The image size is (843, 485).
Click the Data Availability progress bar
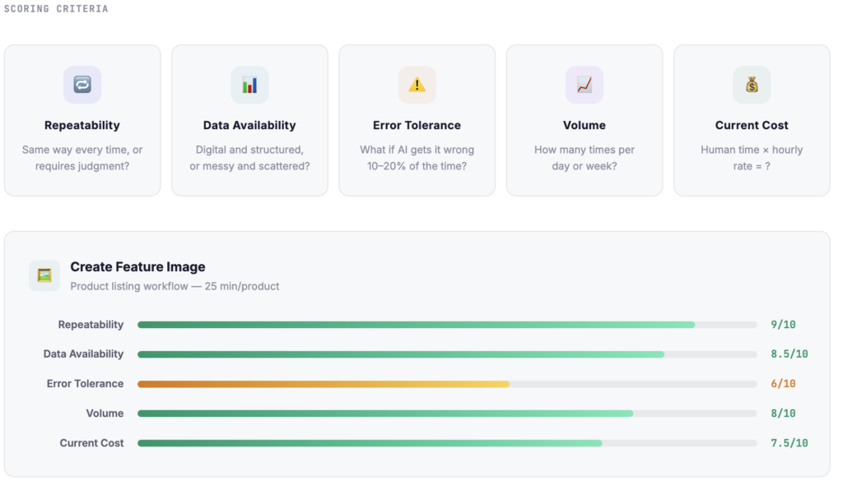[x=401, y=354]
